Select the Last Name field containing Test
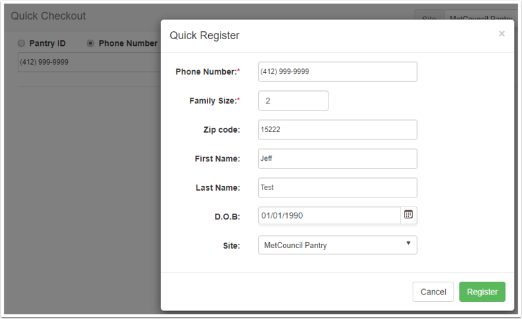 (338, 188)
